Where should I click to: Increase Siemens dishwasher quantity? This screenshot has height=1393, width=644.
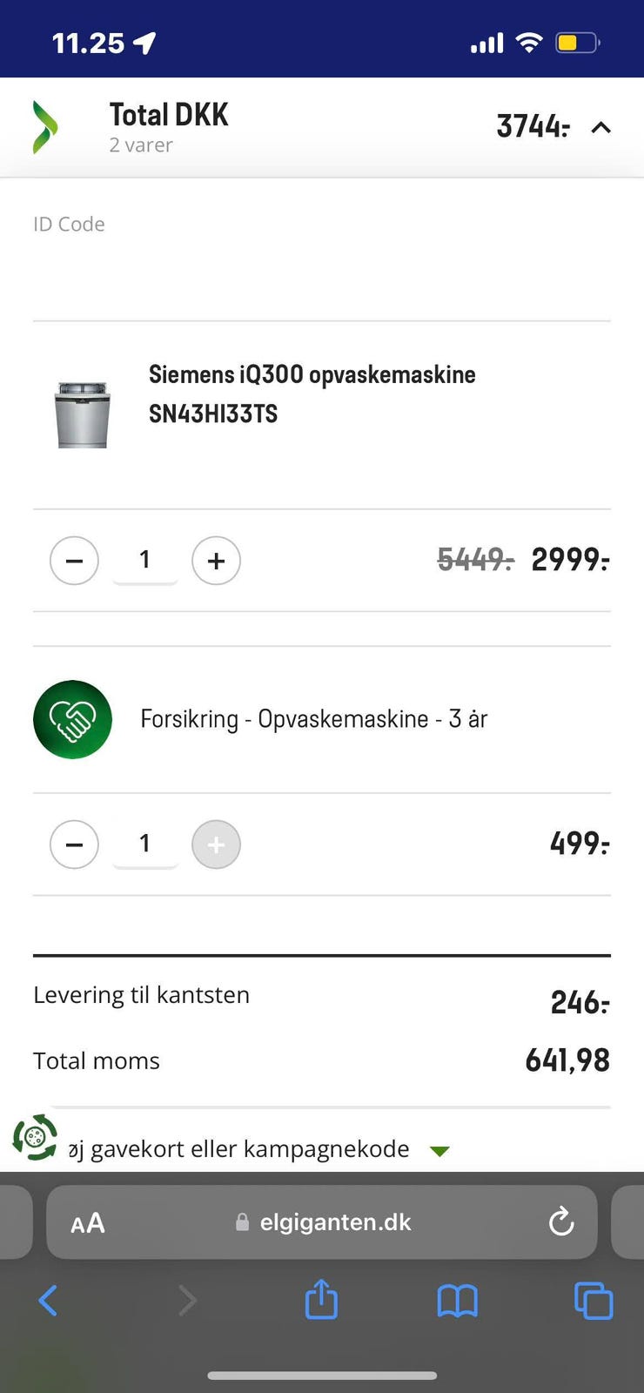tap(216, 560)
